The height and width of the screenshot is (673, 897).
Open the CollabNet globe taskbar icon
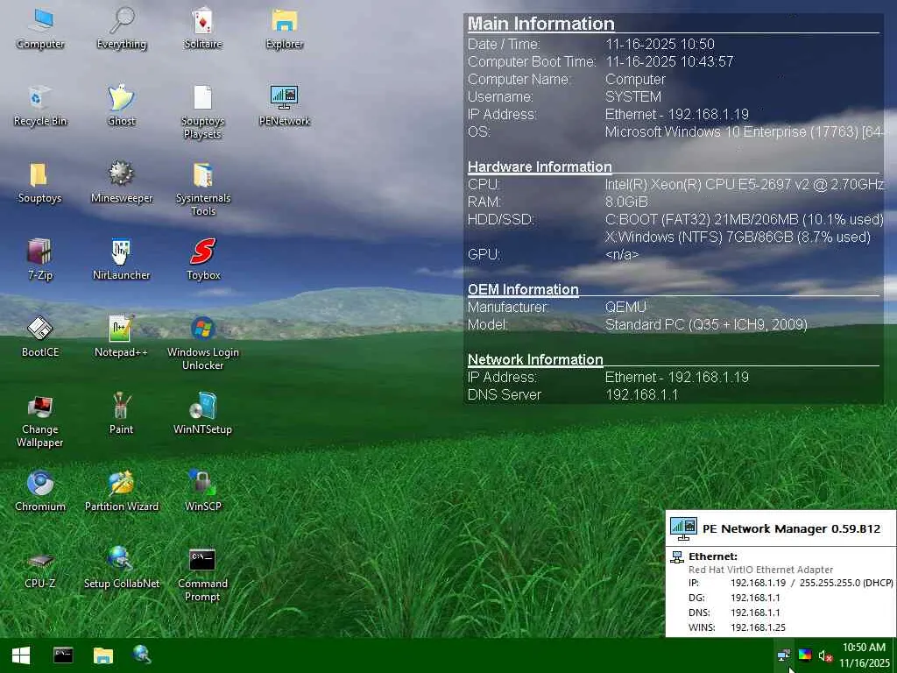pyautogui.click(x=142, y=655)
